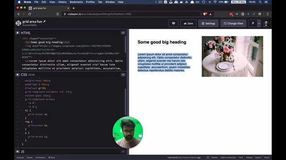Screen dimensions: 286x160
Task: Open the Window menu
Action: tap(110, 2)
